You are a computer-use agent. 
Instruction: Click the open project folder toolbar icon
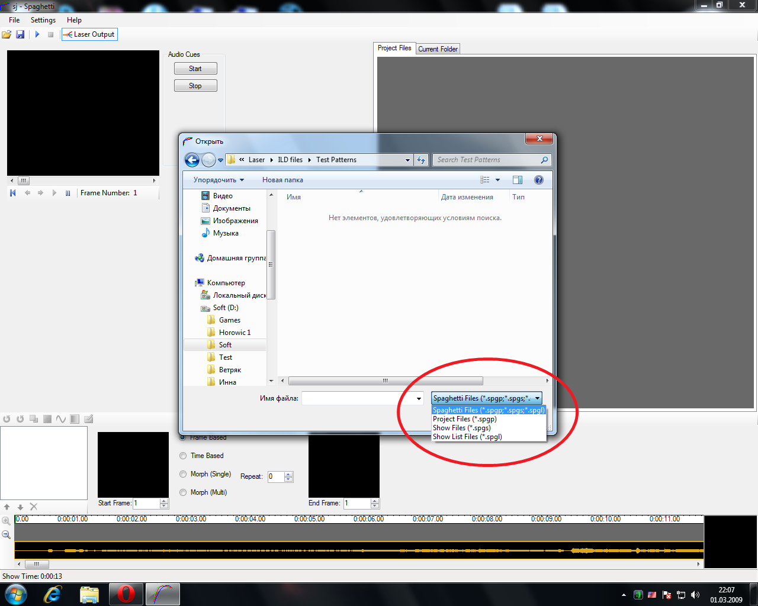7,34
